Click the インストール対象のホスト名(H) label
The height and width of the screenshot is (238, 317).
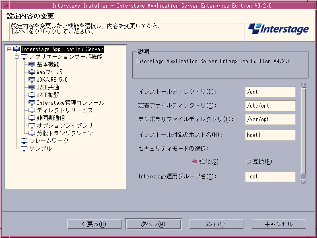[x=180, y=135]
